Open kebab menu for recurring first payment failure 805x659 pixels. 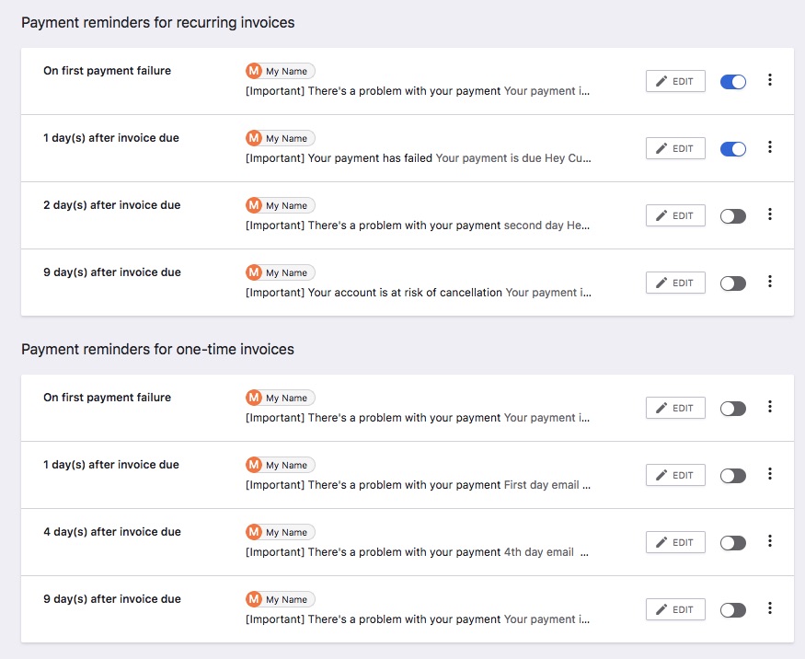pyautogui.click(x=769, y=80)
